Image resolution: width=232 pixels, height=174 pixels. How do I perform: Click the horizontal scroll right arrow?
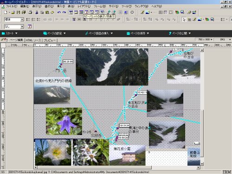coord(199,168)
